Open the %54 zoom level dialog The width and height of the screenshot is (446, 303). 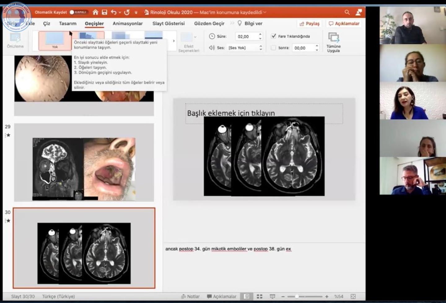pyautogui.click(x=339, y=296)
